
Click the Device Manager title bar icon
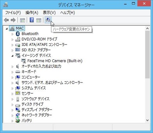point(5,5)
